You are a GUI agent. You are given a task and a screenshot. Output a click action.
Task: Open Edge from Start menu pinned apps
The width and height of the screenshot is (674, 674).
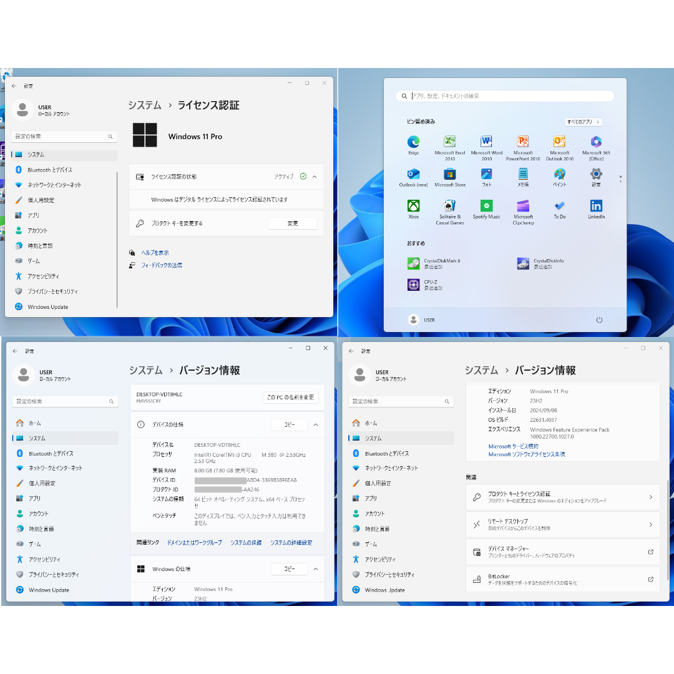click(x=413, y=144)
